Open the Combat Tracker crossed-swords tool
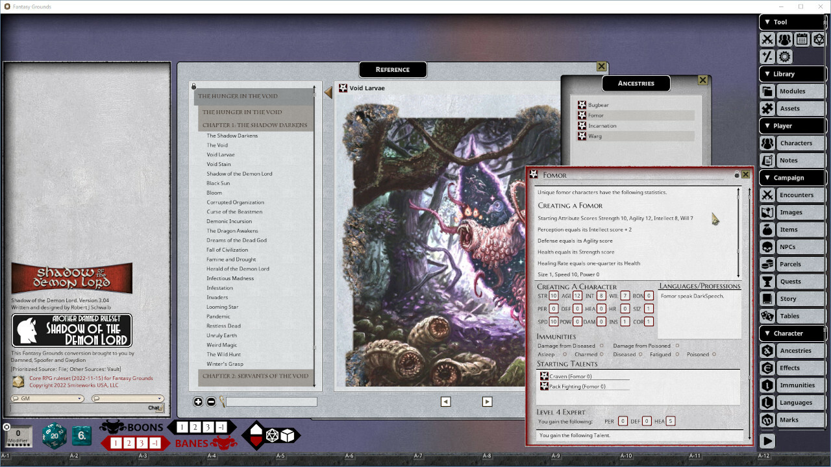The width and height of the screenshot is (831, 467). 767,39
